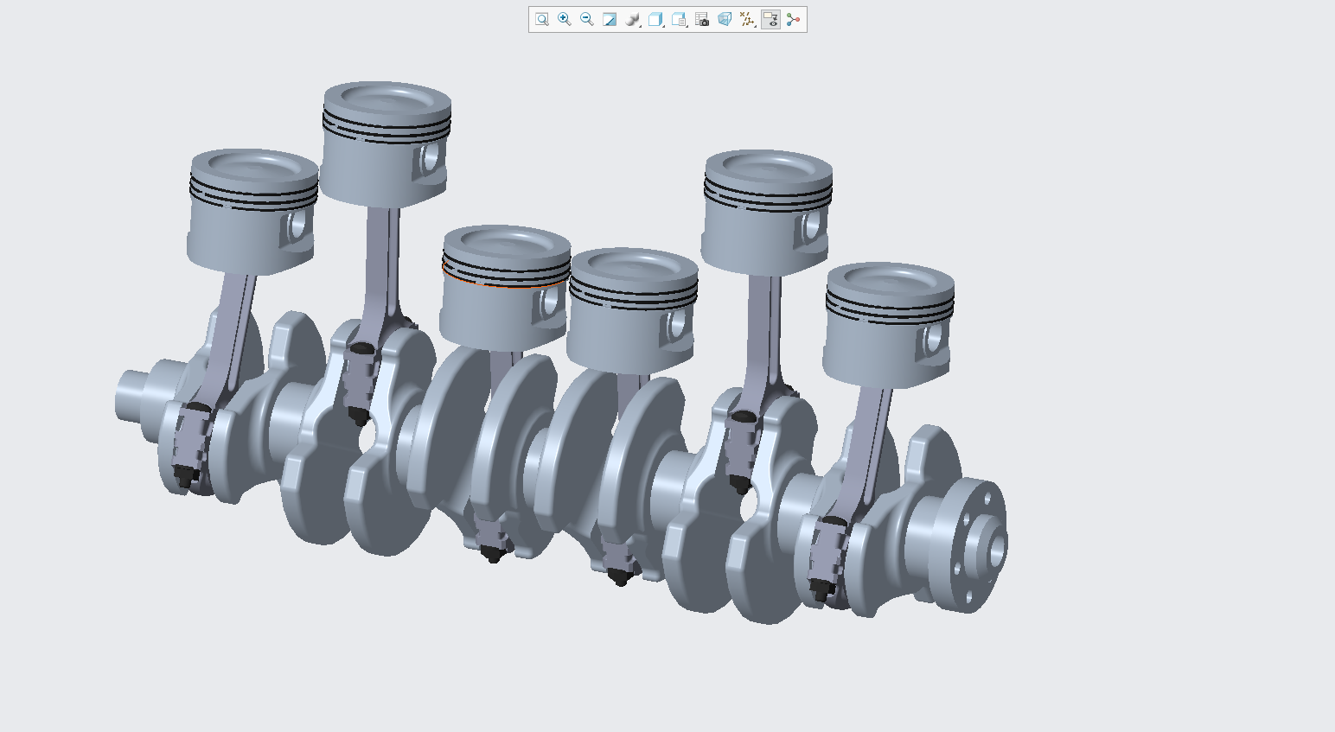Toggle the Annotation Display eye icon
This screenshot has height=732, width=1335.
(x=770, y=20)
